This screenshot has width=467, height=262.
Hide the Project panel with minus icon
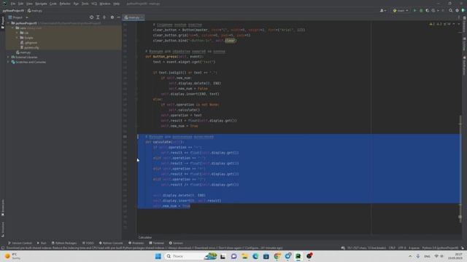click(x=118, y=17)
